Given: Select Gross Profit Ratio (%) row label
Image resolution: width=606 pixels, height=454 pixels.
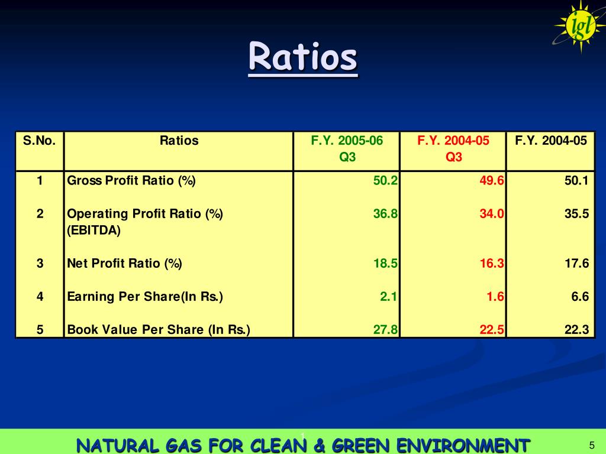Looking at the screenshot, I should 131,180.
